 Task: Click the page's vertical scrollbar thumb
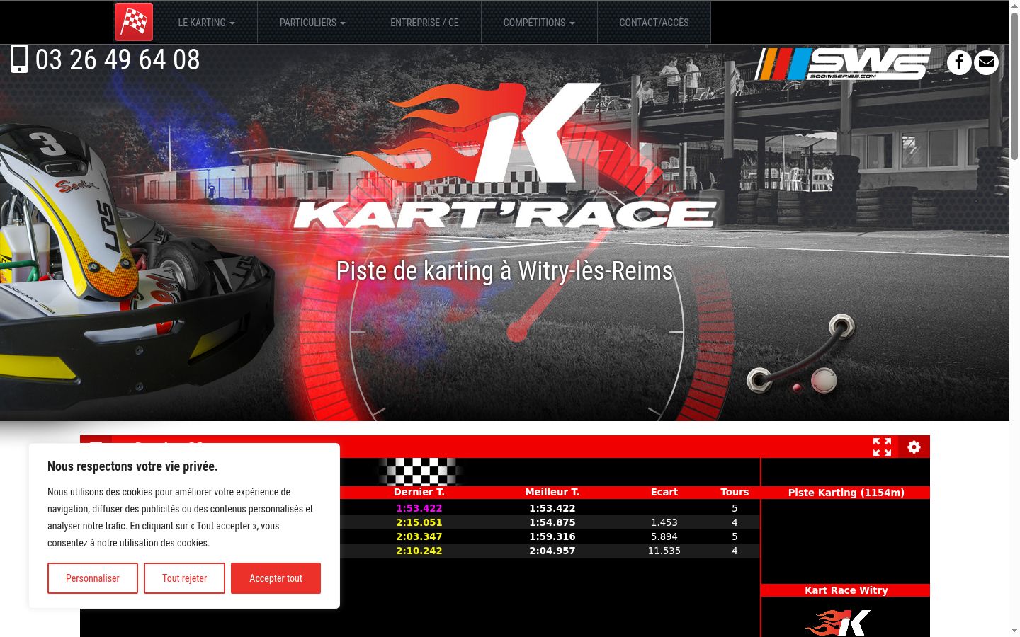[1014, 85]
